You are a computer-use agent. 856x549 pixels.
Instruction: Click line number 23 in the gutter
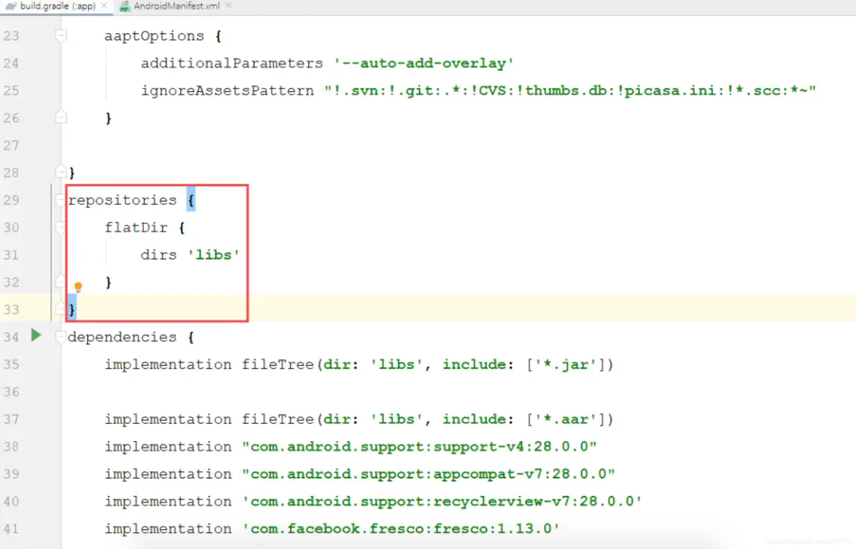point(11,36)
